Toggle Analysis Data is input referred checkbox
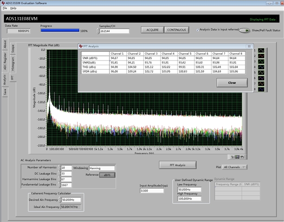Image resolution: width=284 pixels, height=222 pixels. (x=198, y=30)
